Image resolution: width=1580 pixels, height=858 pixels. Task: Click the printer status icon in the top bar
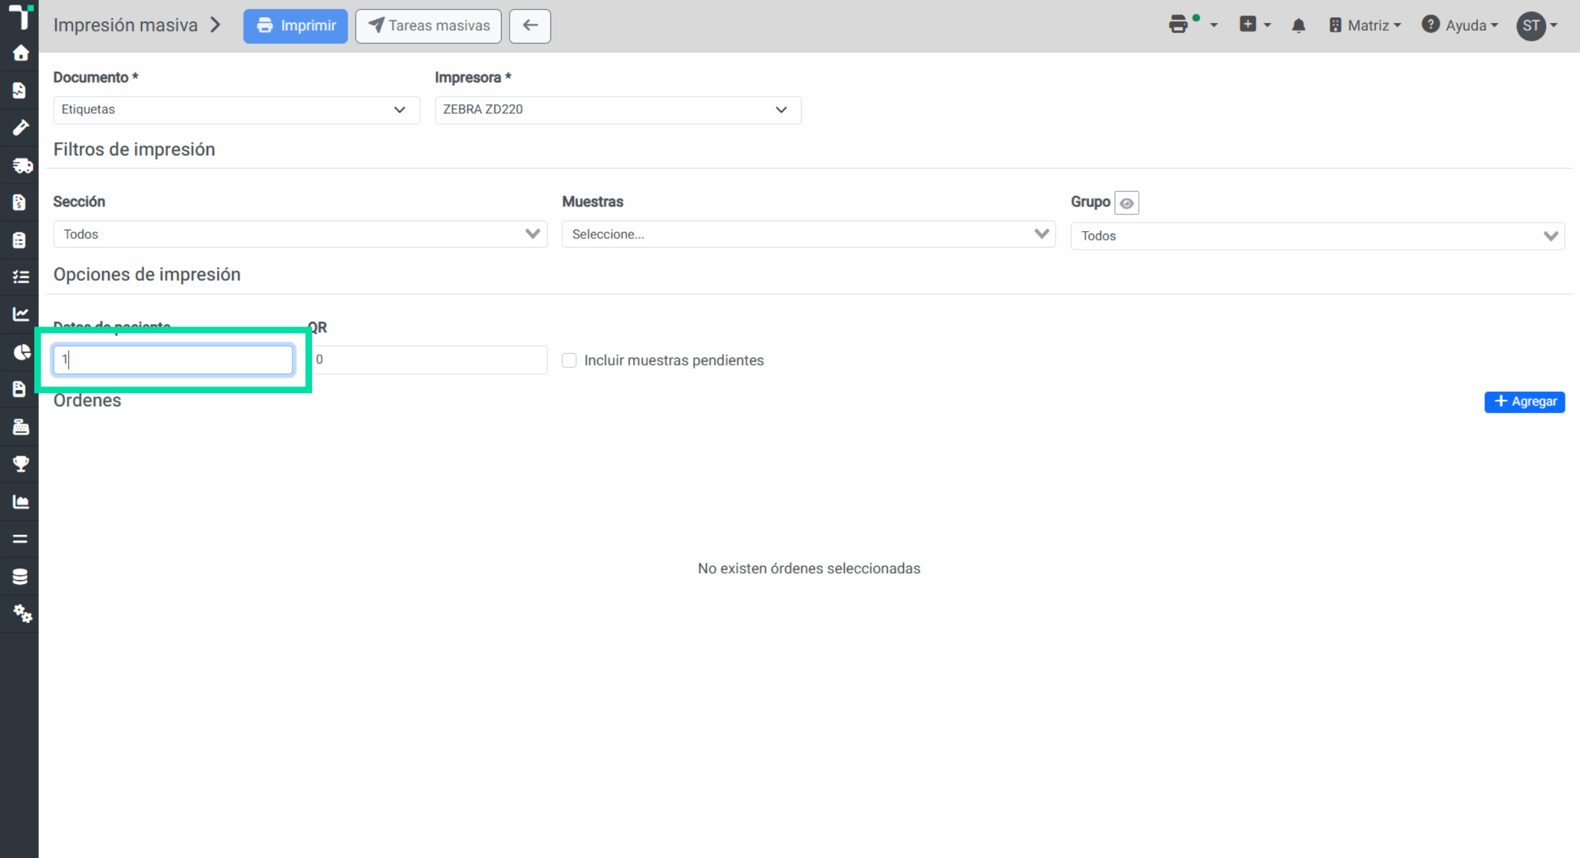[x=1178, y=25]
